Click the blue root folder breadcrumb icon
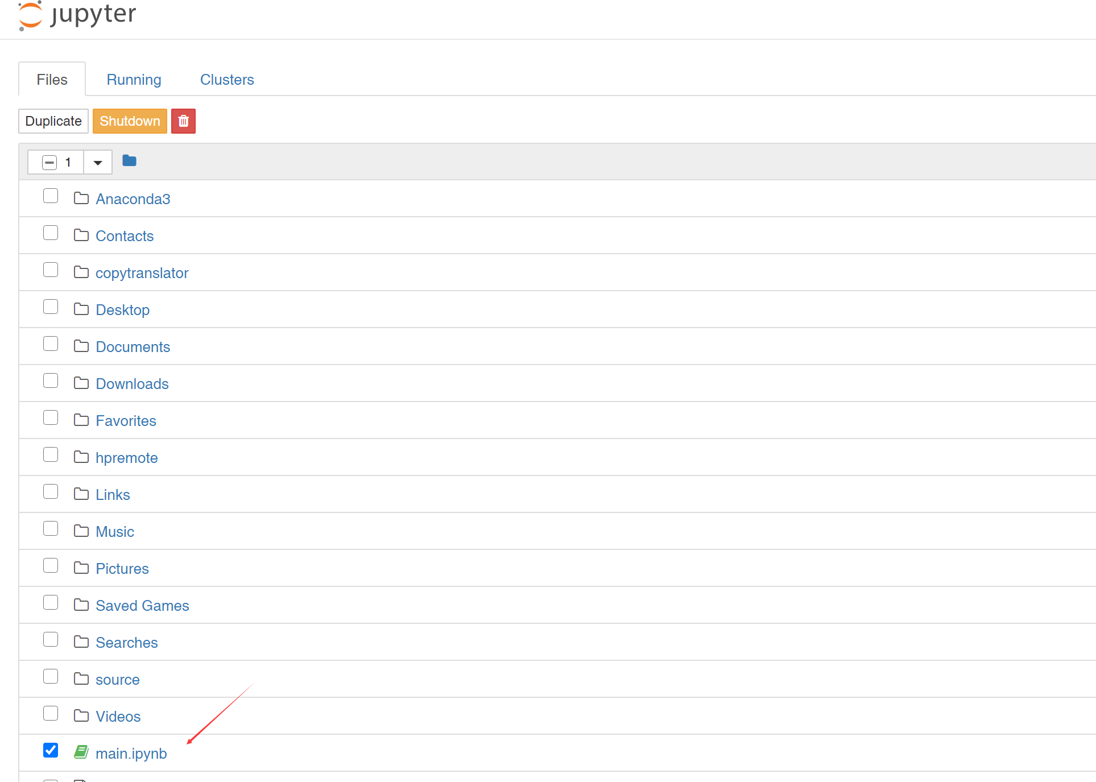The image size is (1096, 782). 129,161
